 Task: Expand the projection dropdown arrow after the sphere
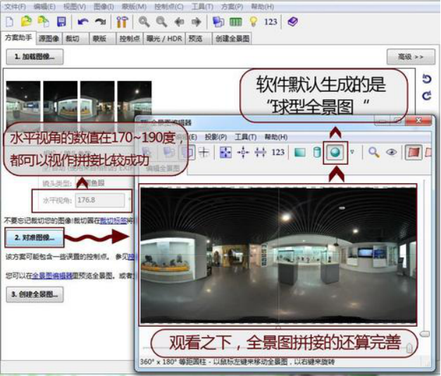coord(352,152)
